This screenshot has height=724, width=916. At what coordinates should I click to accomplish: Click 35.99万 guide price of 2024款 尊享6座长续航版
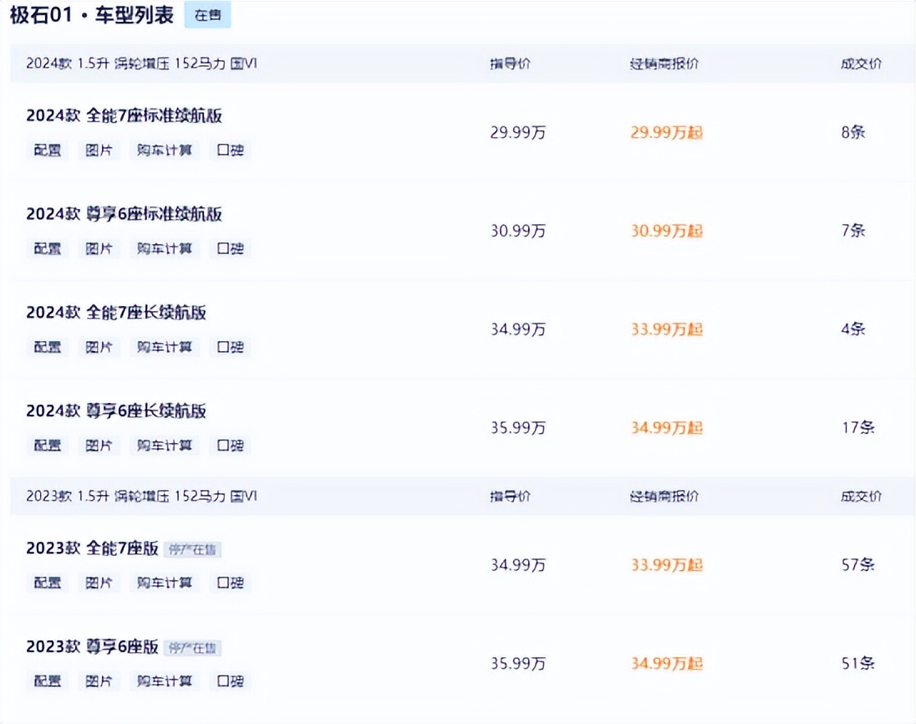[517, 428]
